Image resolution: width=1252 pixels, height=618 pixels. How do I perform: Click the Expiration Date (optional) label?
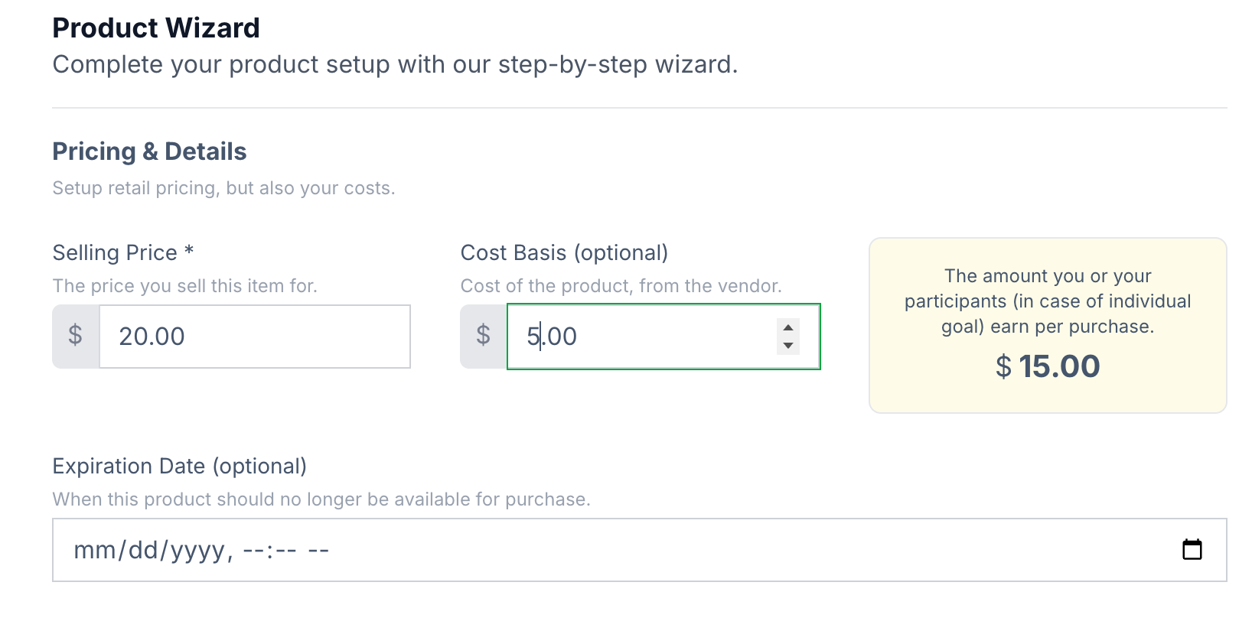[x=179, y=467]
